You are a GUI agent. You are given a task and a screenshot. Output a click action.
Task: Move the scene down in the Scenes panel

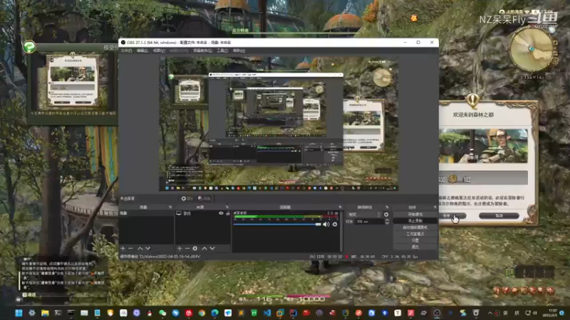(148, 248)
